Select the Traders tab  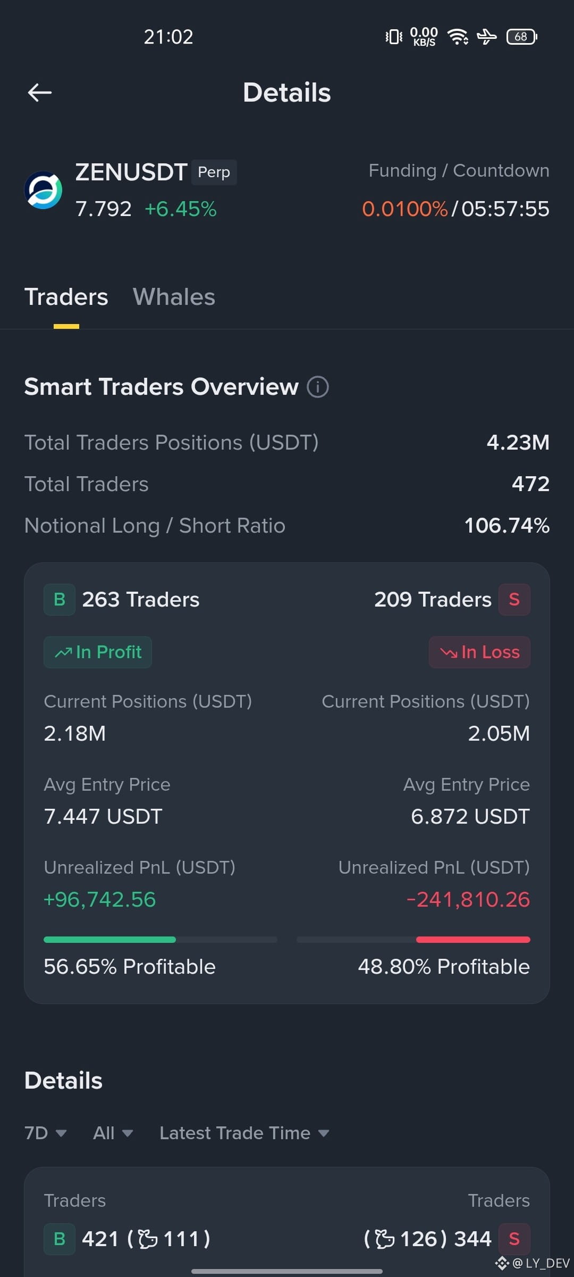tap(66, 297)
